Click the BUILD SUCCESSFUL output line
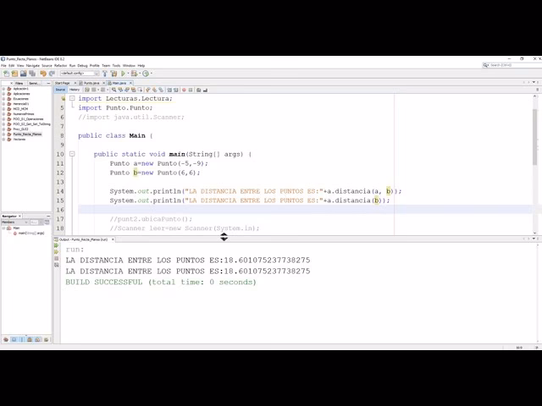Screen dimensions: 542x406 point(161,282)
